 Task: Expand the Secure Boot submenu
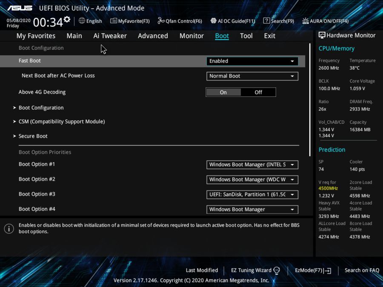pos(33,136)
